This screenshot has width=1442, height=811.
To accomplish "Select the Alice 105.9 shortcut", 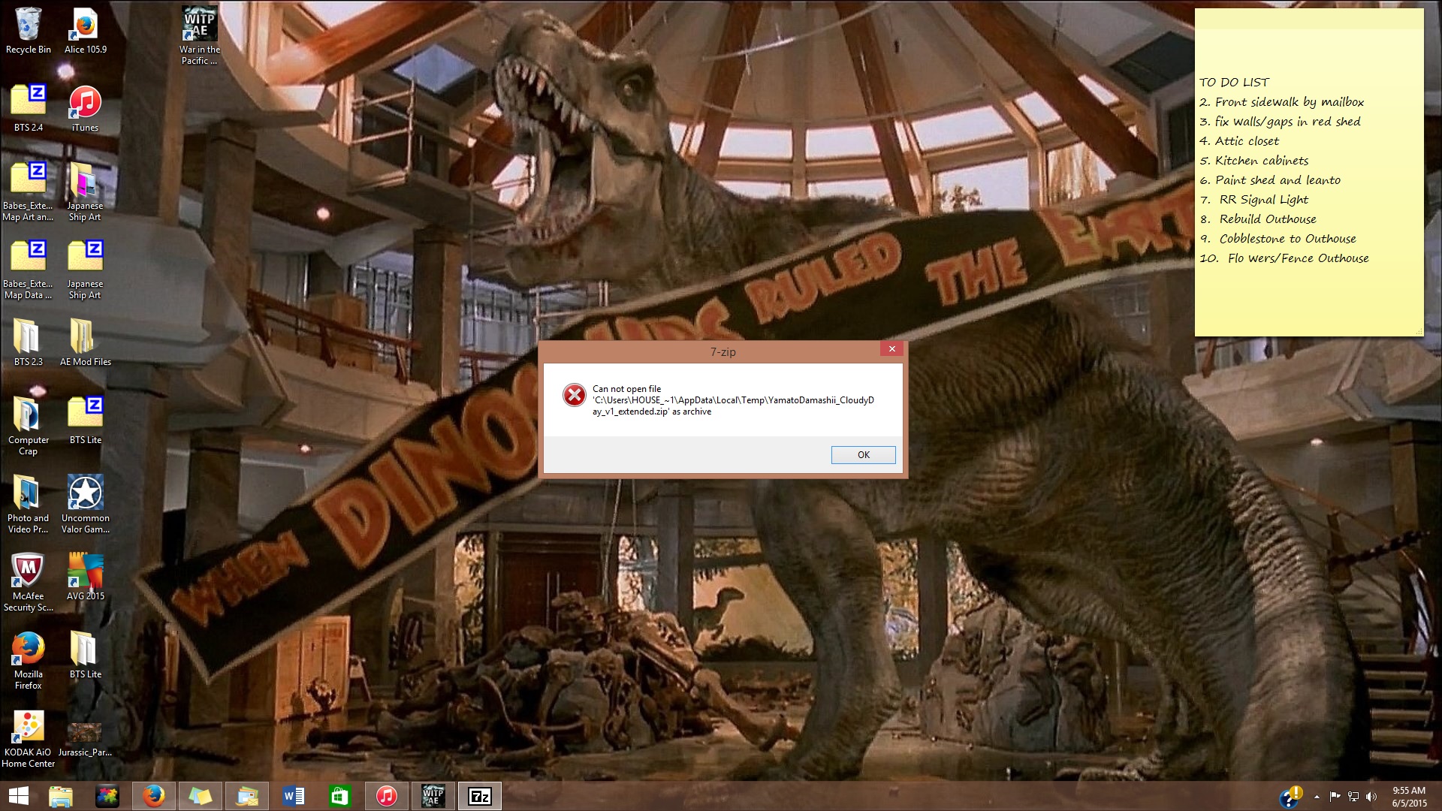I will point(86,31).
